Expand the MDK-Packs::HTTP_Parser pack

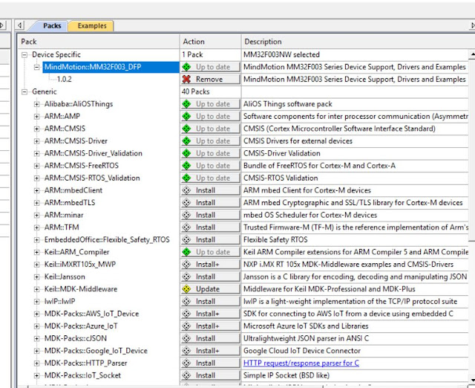[36, 363]
